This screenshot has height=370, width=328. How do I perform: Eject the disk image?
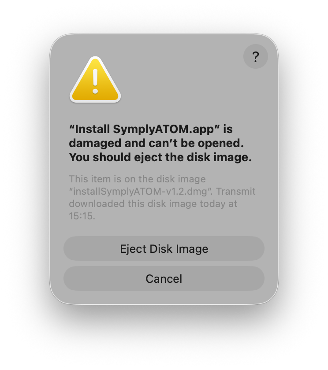164,249
